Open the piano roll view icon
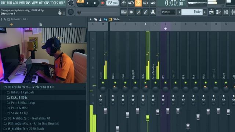 (218, 12)
